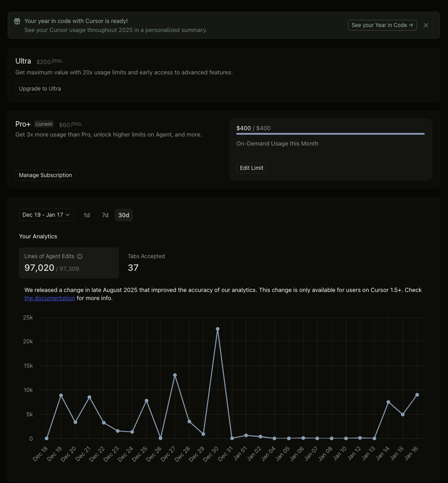This screenshot has width=448, height=483.
Task: Click the $200/mo. price text
Action: point(50,61)
